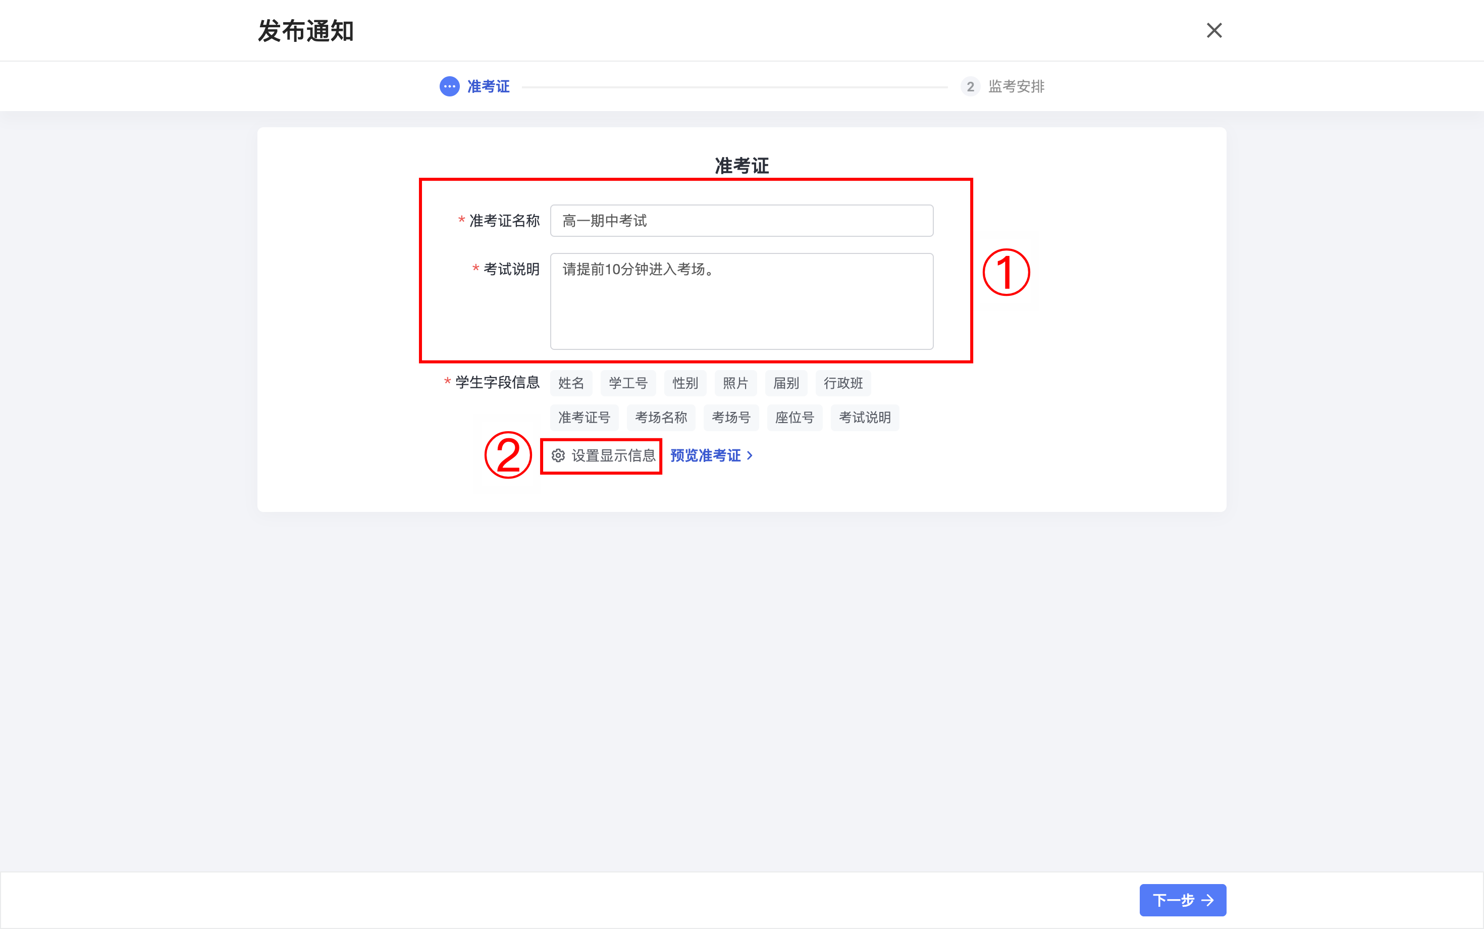Click the 下一步 button
This screenshot has width=1484, height=929.
point(1183,900)
